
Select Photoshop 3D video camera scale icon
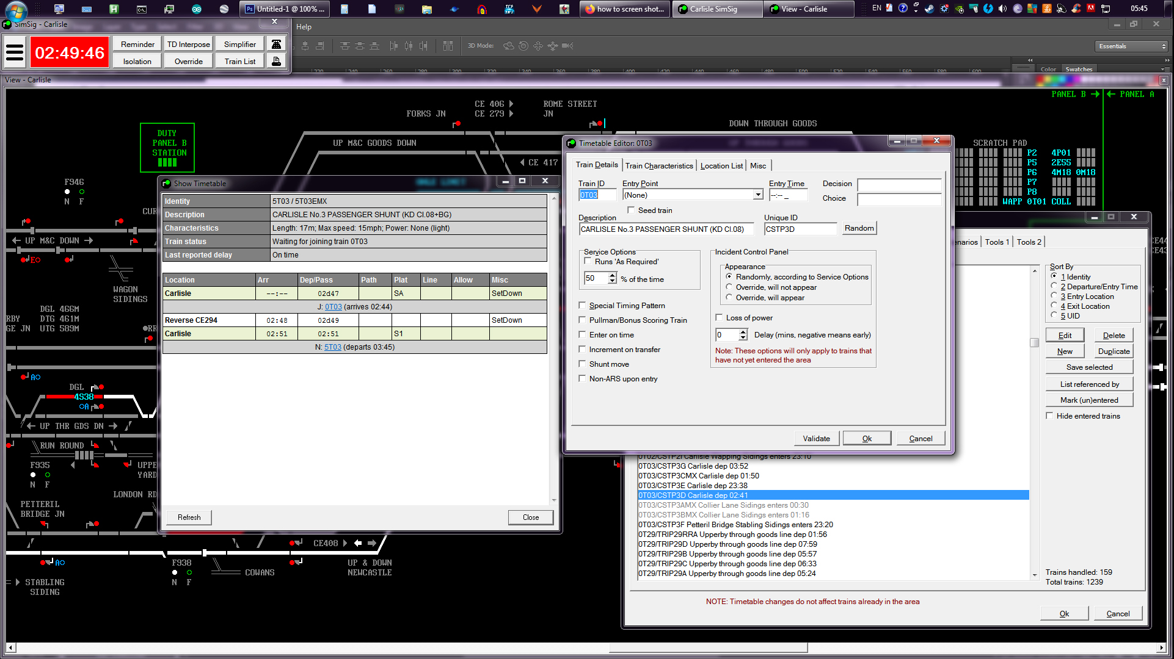pos(567,46)
